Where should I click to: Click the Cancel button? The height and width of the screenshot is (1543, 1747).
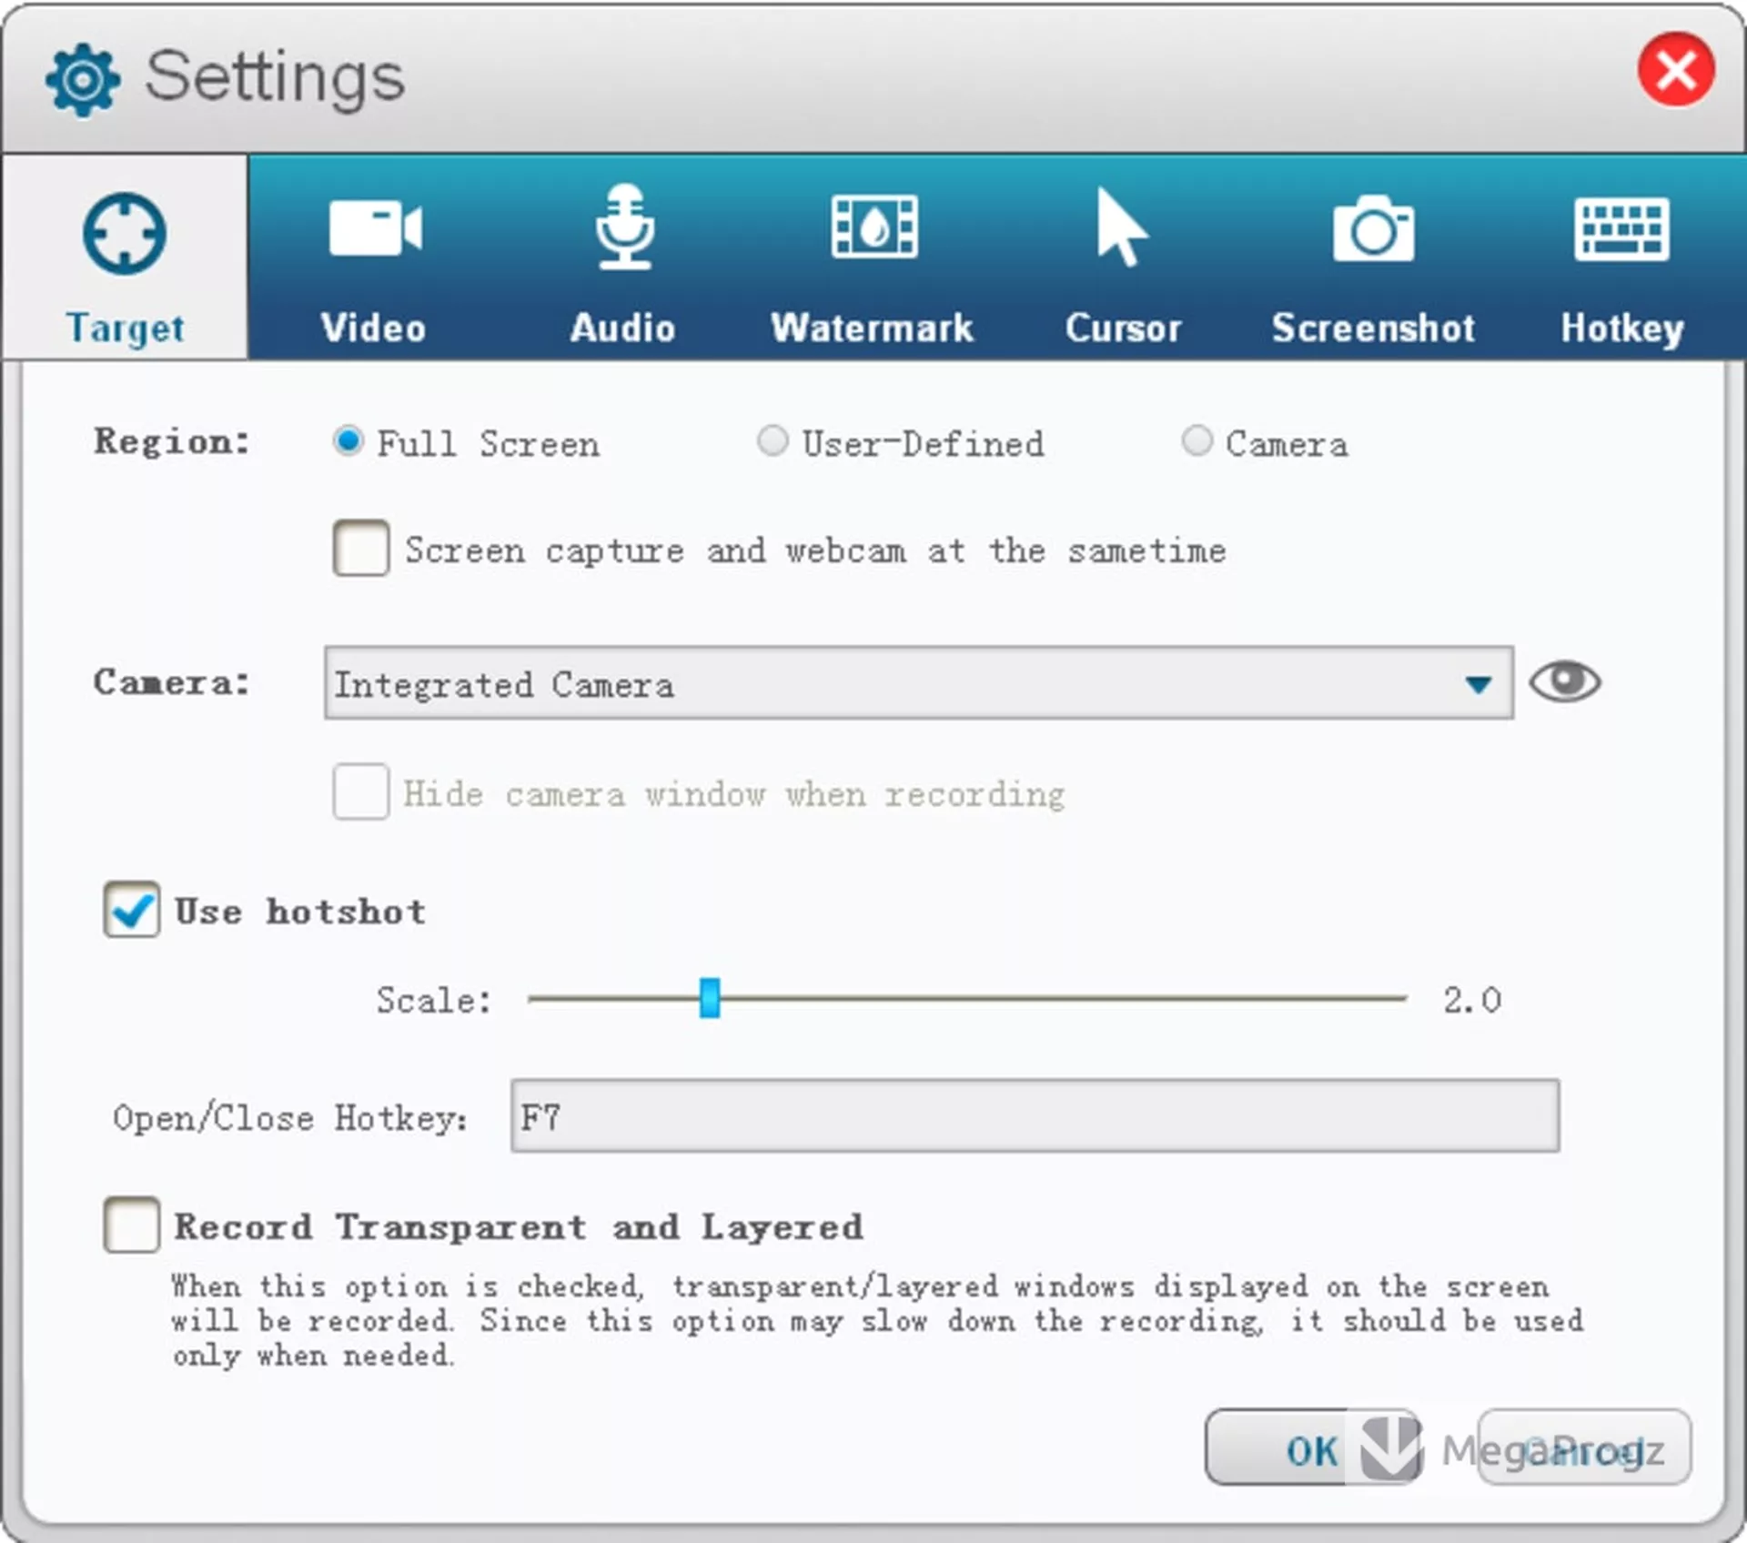(x=1584, y=1447)
